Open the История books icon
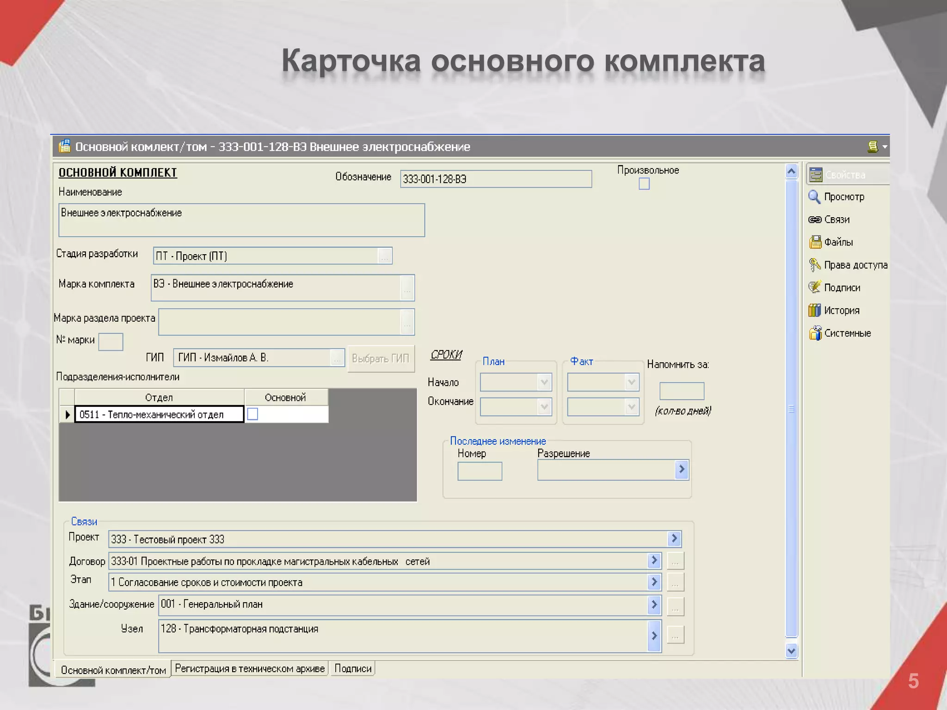This screenshot has width=947, height=710. pyautogui.click(x=815, y=310)
